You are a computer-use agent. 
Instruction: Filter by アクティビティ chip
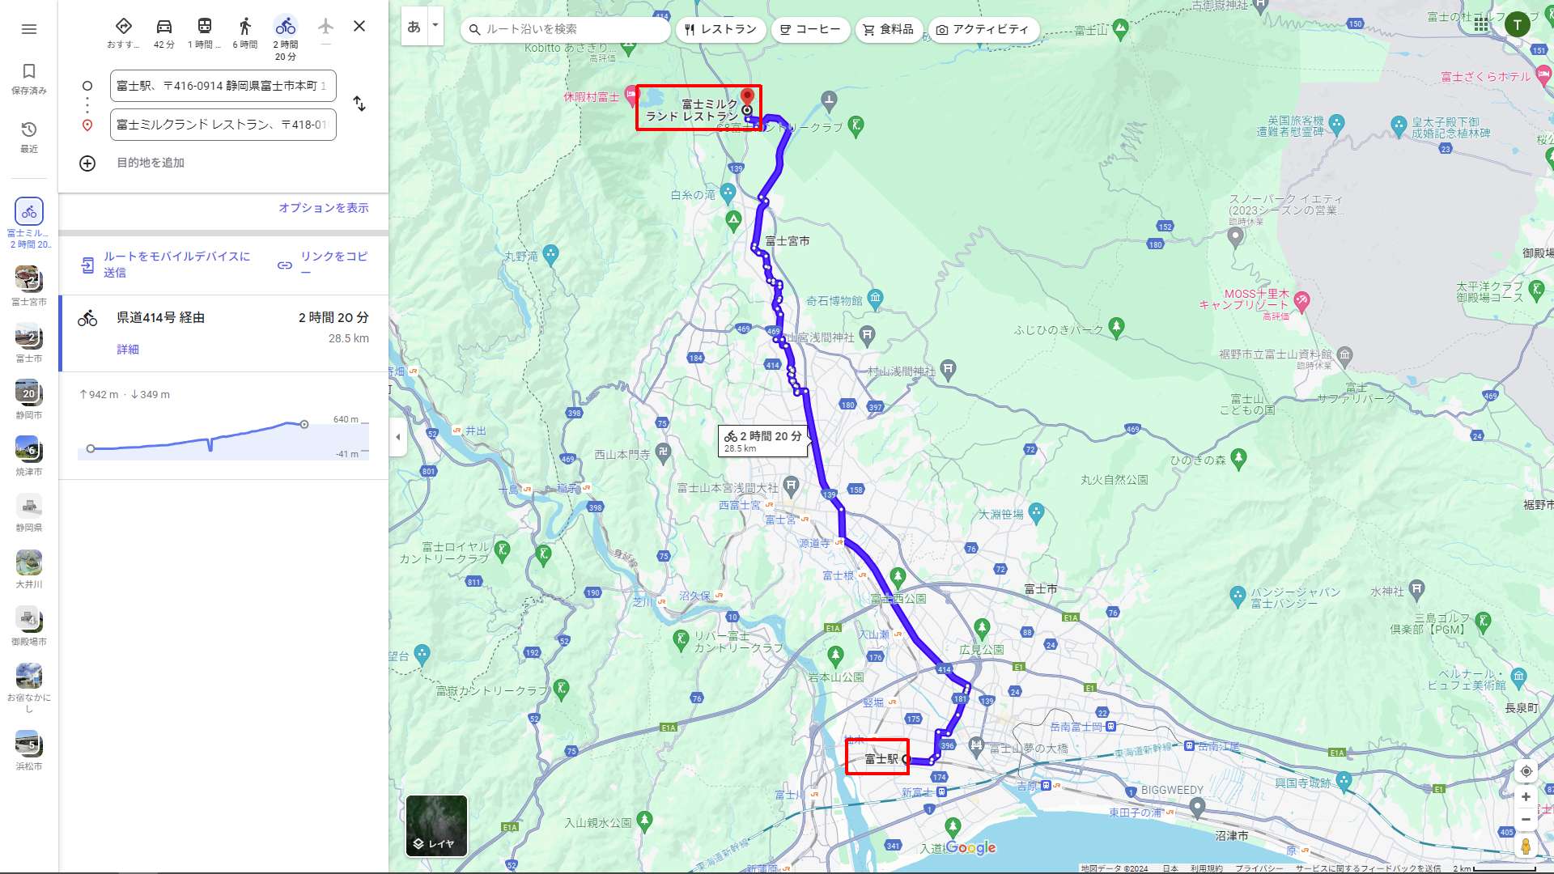coord(983,29)
